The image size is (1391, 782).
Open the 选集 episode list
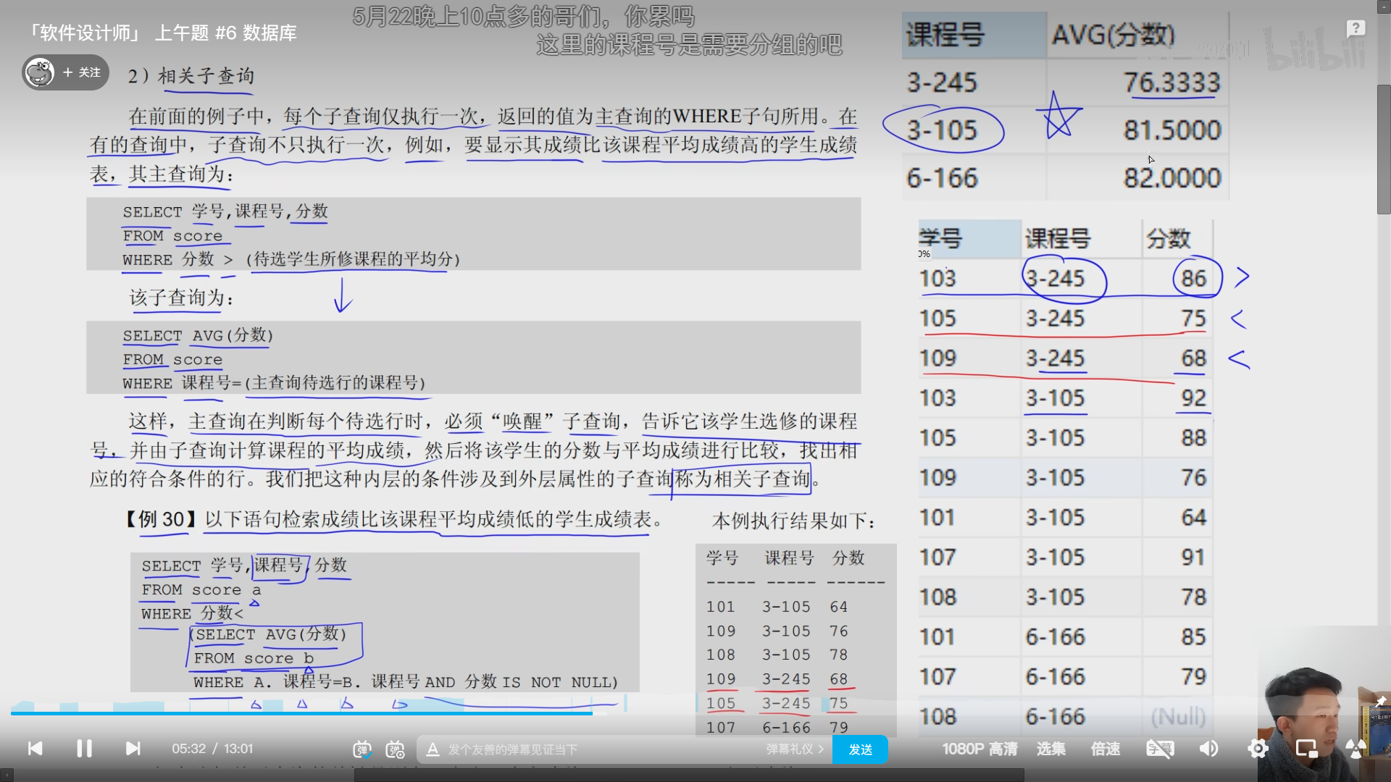pyautogui.click(x=1050, y=749)
